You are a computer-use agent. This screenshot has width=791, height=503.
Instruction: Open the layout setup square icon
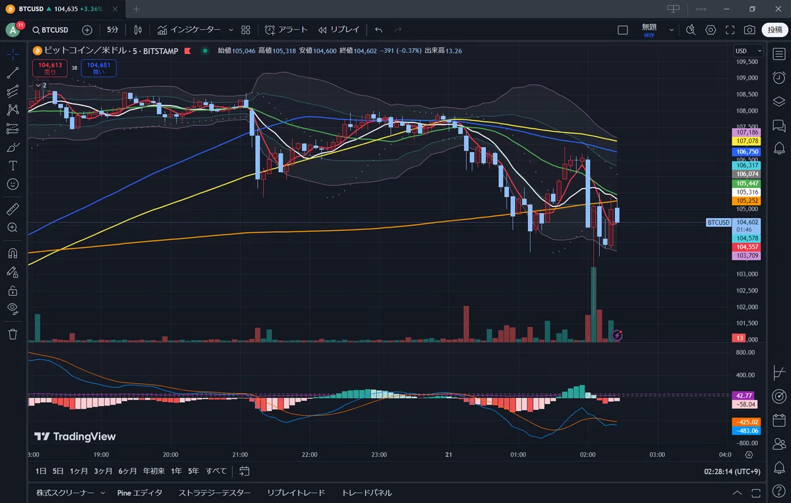(x=623, y=30)
